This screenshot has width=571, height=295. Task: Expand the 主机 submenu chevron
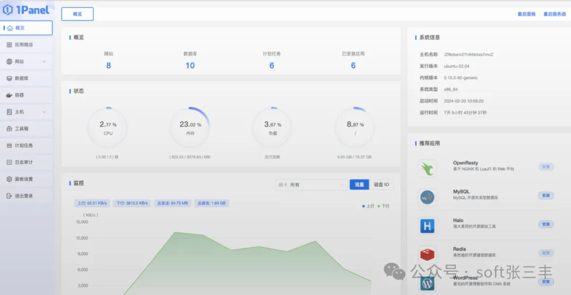[x=44, y=112]
